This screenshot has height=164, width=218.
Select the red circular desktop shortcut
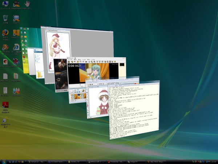point(5,63)
